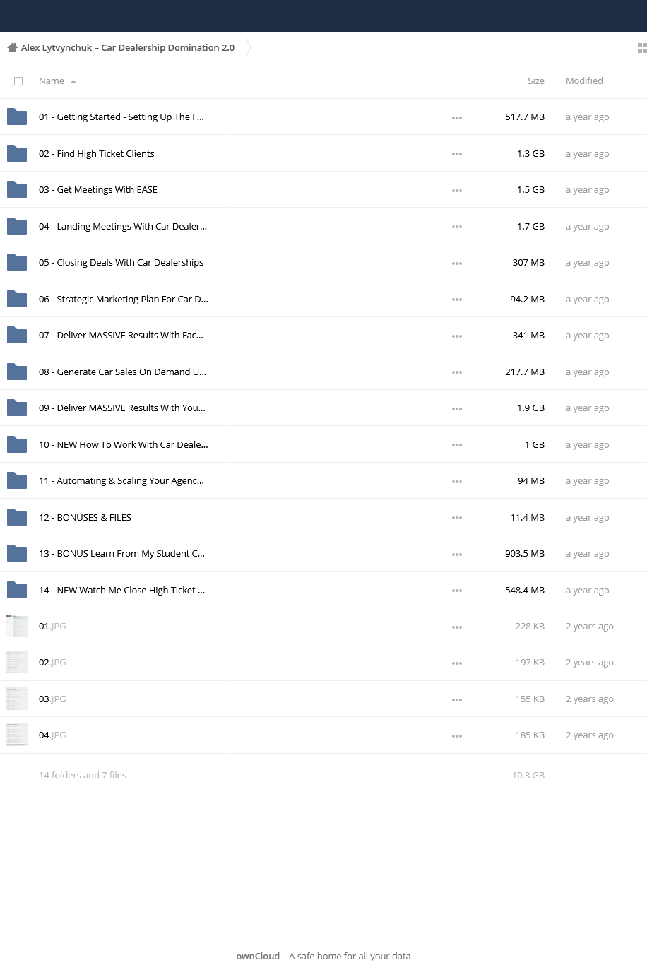Open more actions for 07 - Deliver MASSIVE Results With Fac
Image resolution: width=647 pixels, height=977 pixels.
tap(457, 336)
